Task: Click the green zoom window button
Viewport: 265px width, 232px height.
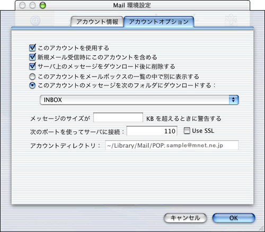Action: [x=42, y=5]
